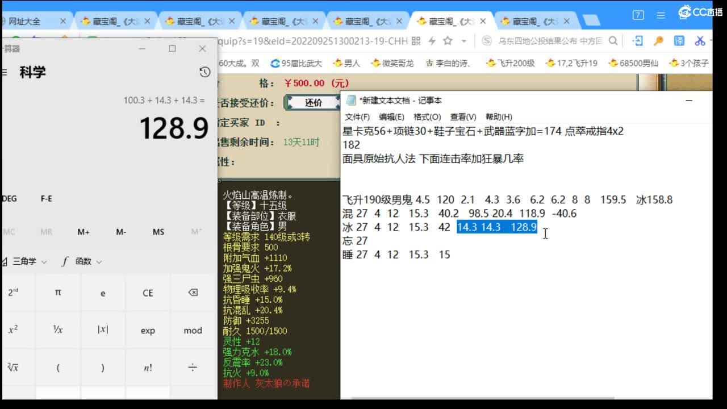Click Euler's e constant key
Image resolution: width=727 pixels, height=409 pixels.
(103, 293)
